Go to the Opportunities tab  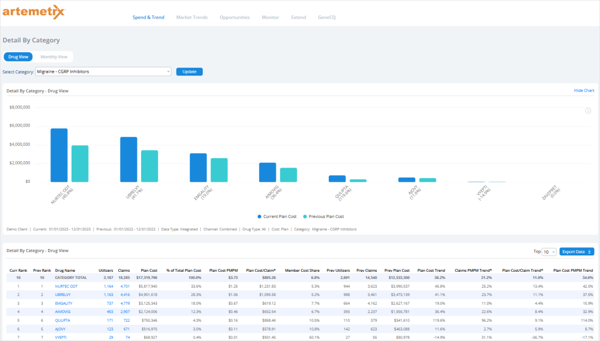(234, 18)
